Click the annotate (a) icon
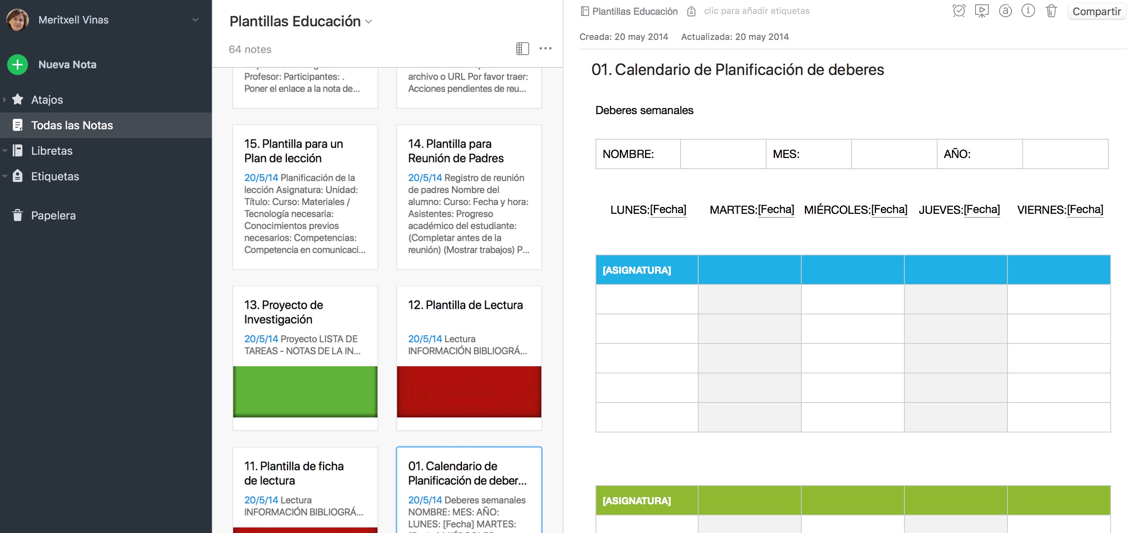This screenshot has width=1131, height=533. click(1005, 11)
